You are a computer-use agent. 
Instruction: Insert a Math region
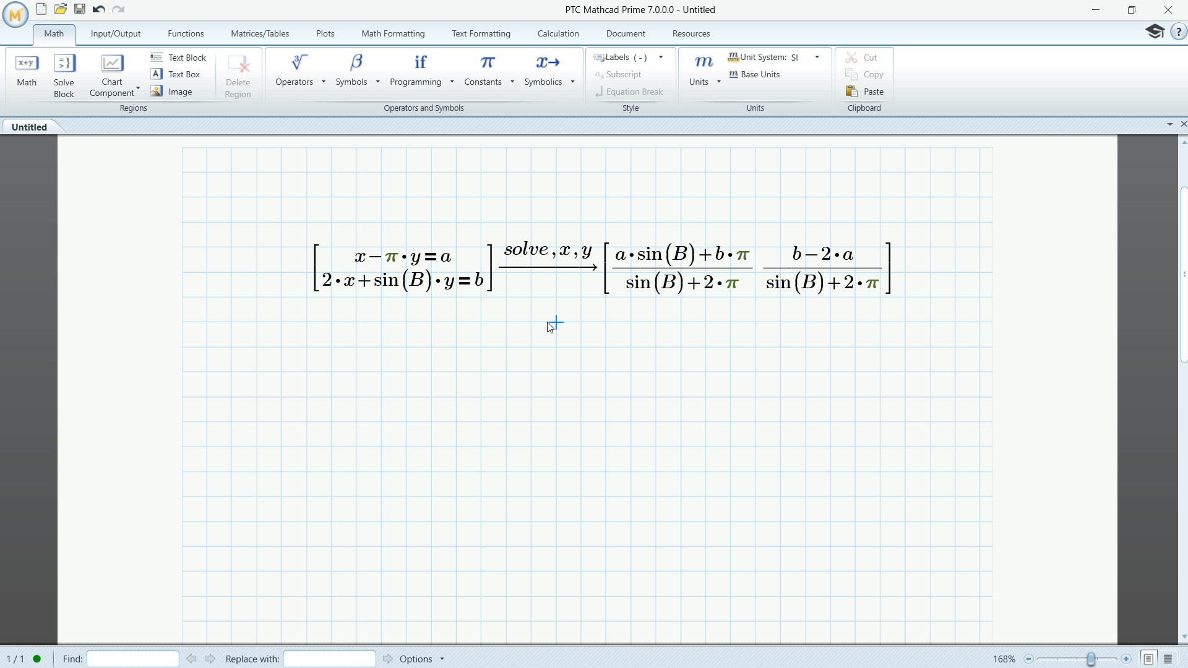(x=27, y=71)
